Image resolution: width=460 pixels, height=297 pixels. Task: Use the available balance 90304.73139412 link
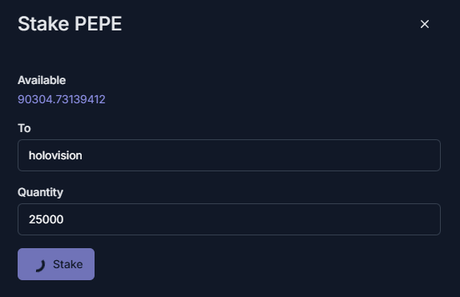click(x=62, y=99)
